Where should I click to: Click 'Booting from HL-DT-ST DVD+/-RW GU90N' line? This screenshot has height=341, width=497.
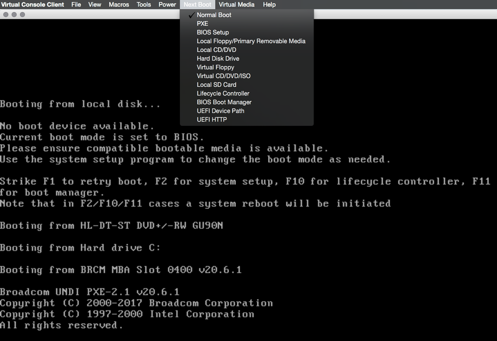(x=112, y=225)
